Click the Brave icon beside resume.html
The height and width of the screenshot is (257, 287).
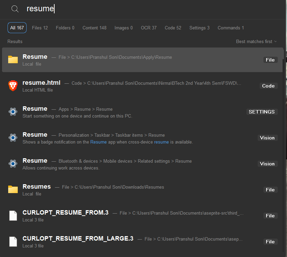click(13, 85)
